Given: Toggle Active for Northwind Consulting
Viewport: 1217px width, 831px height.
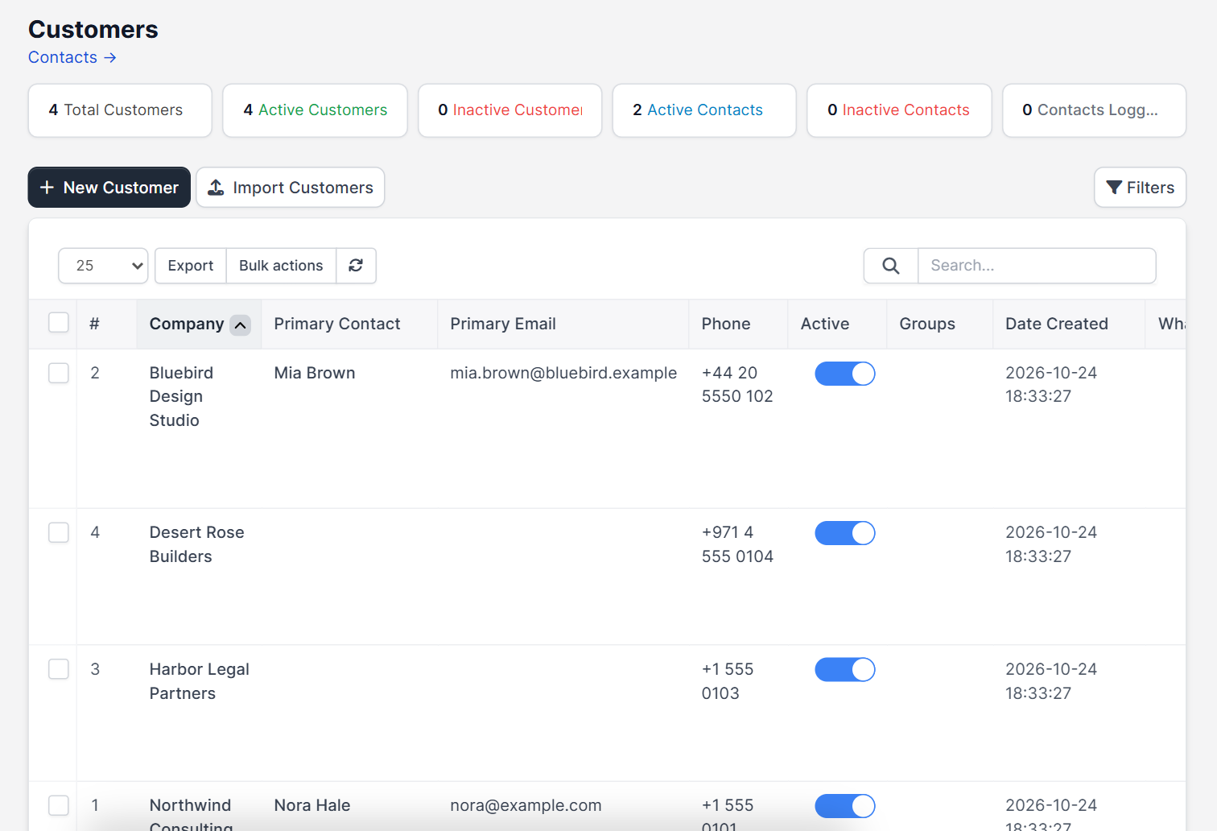Looking at the screenshot, I should [845, 806].
